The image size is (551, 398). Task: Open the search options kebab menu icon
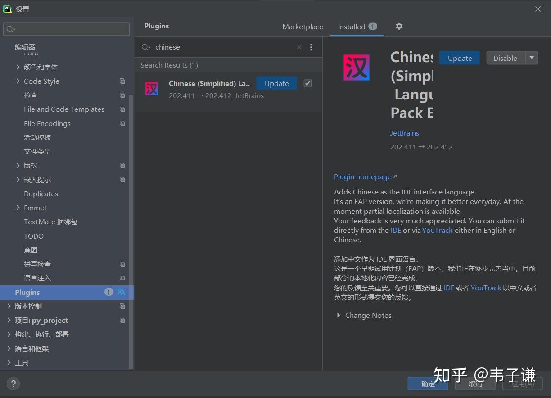[311, 47]
